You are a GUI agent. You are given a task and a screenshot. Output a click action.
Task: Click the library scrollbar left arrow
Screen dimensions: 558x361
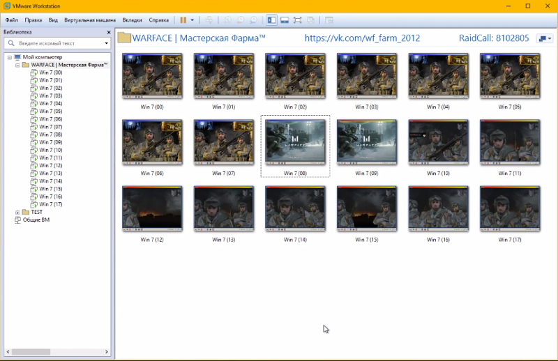8,352
